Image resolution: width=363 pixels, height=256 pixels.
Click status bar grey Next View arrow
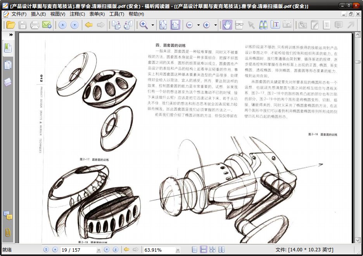click(x=136, y=249)
